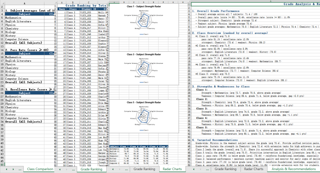320x173 pixels.
Task: Click '2. Class Overview' heading in Analysis sheet
Action: coord(230,33)
